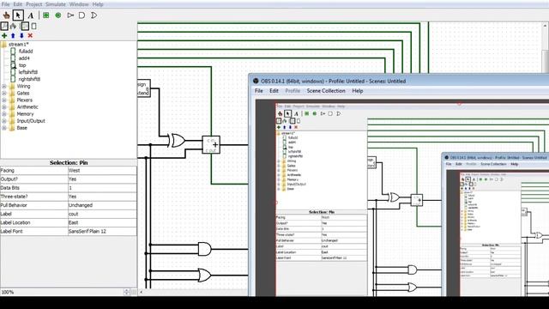Click the OBS window title bar text
Image resolution: width=549 pixels, height=309 pixels.
pos(334,81)
